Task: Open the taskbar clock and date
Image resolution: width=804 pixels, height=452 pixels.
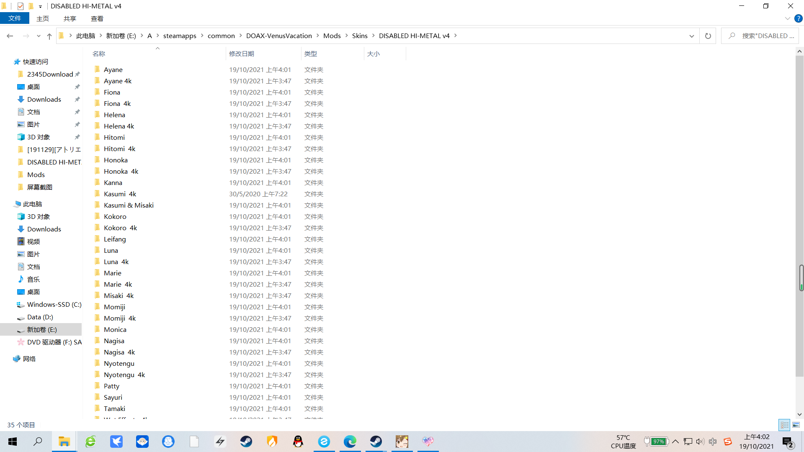Action: 757,442
